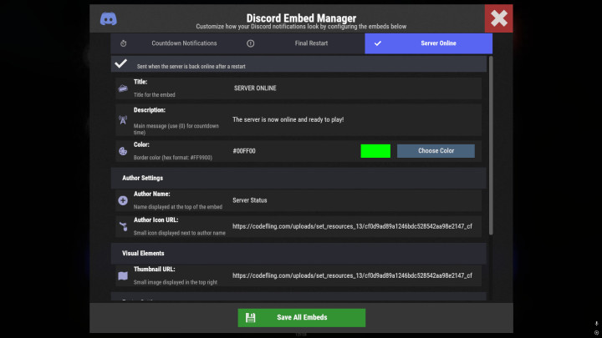This screenshot has height=338, width=602.
Task: Edit the Author Icon URL field
Action: [355, 226]
